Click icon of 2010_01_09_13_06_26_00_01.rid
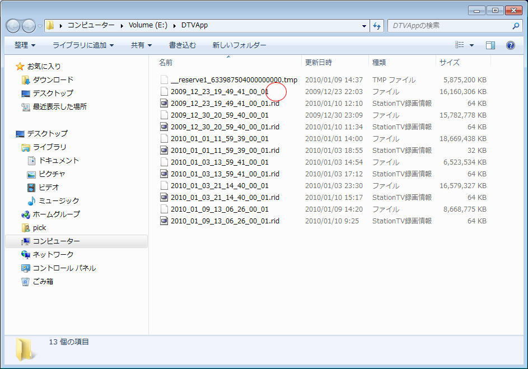This screenshot has height=369, width=528. [x=164, y=221]
